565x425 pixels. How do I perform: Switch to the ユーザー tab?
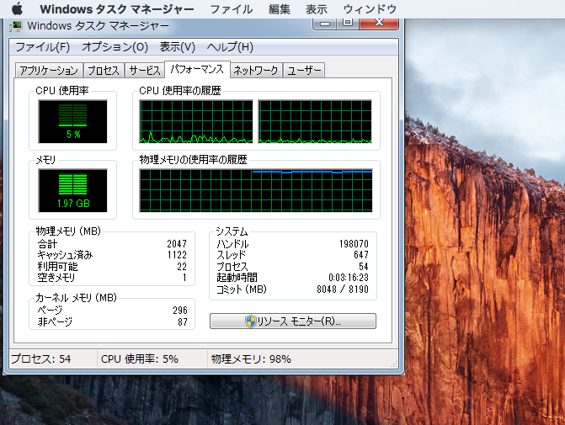pos(304,70)
